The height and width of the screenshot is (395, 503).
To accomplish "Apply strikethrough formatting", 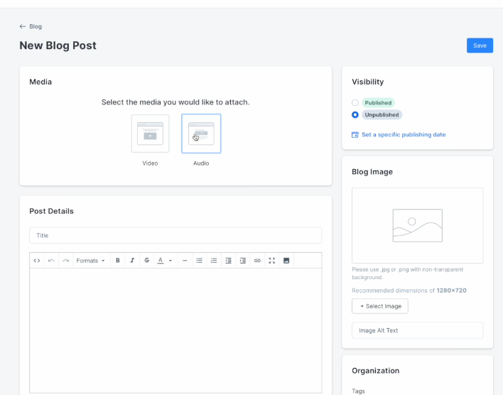I will (146, 261).
